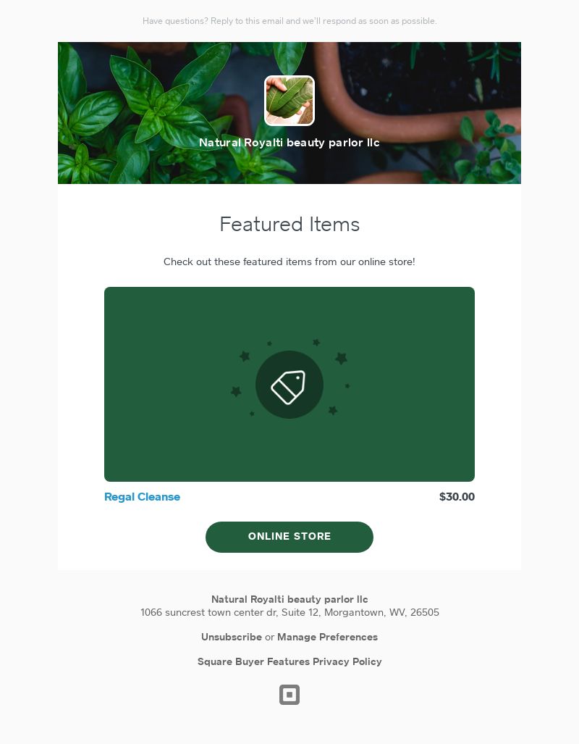This screenshot has height=744, width=579.
Task: Click the 'Check out these featured items' text
Action: click(x=289, y=262)
